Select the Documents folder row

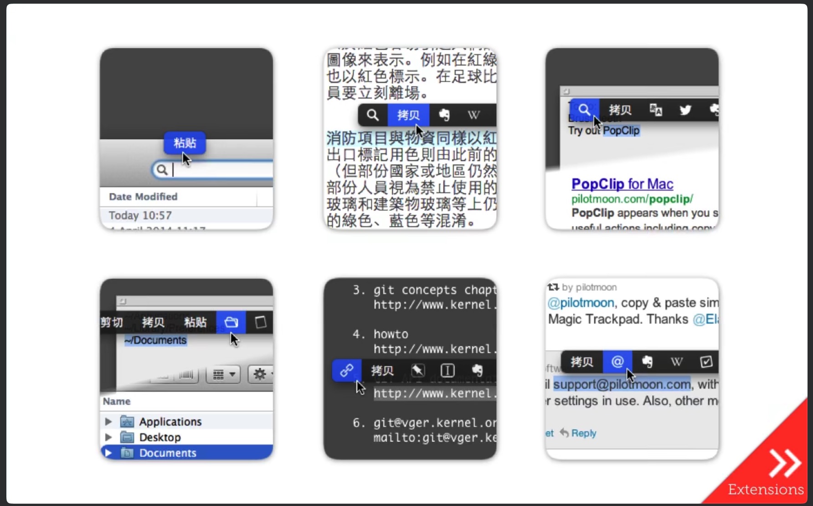(x=186, y=453)
